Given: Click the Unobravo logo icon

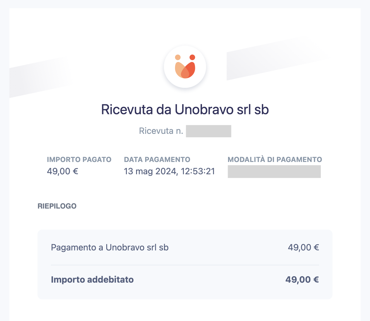Looking at the screenshot, I should click(185, 67).
